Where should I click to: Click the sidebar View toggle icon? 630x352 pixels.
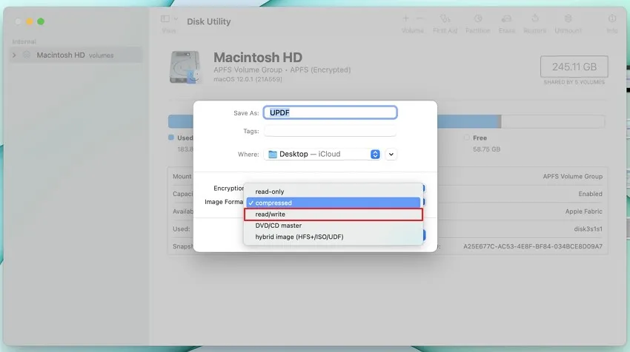click(165, 18)
